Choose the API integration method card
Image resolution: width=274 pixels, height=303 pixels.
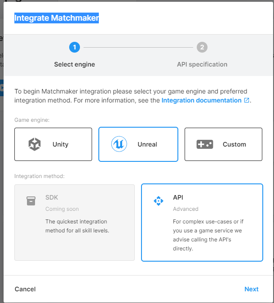(x=202, y=223)
